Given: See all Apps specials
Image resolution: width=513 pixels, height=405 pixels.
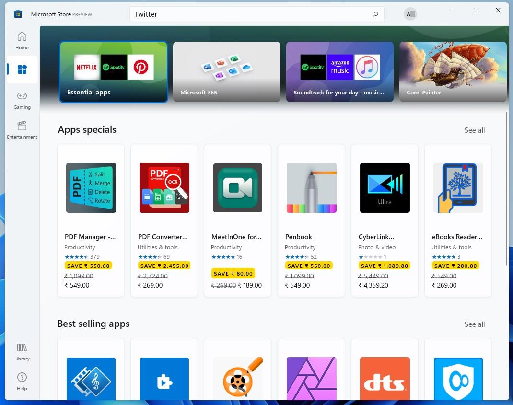Looking at the screenshot, I should [x=474, y=130].
